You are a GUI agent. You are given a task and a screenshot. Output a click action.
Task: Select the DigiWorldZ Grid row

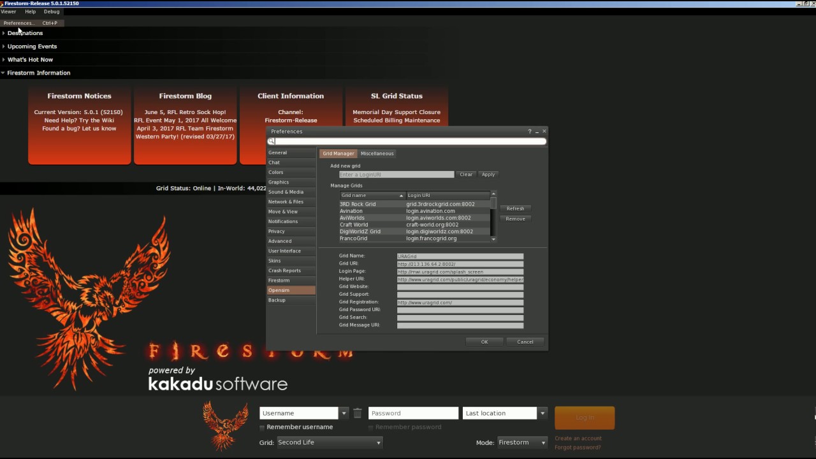point(414,231)
